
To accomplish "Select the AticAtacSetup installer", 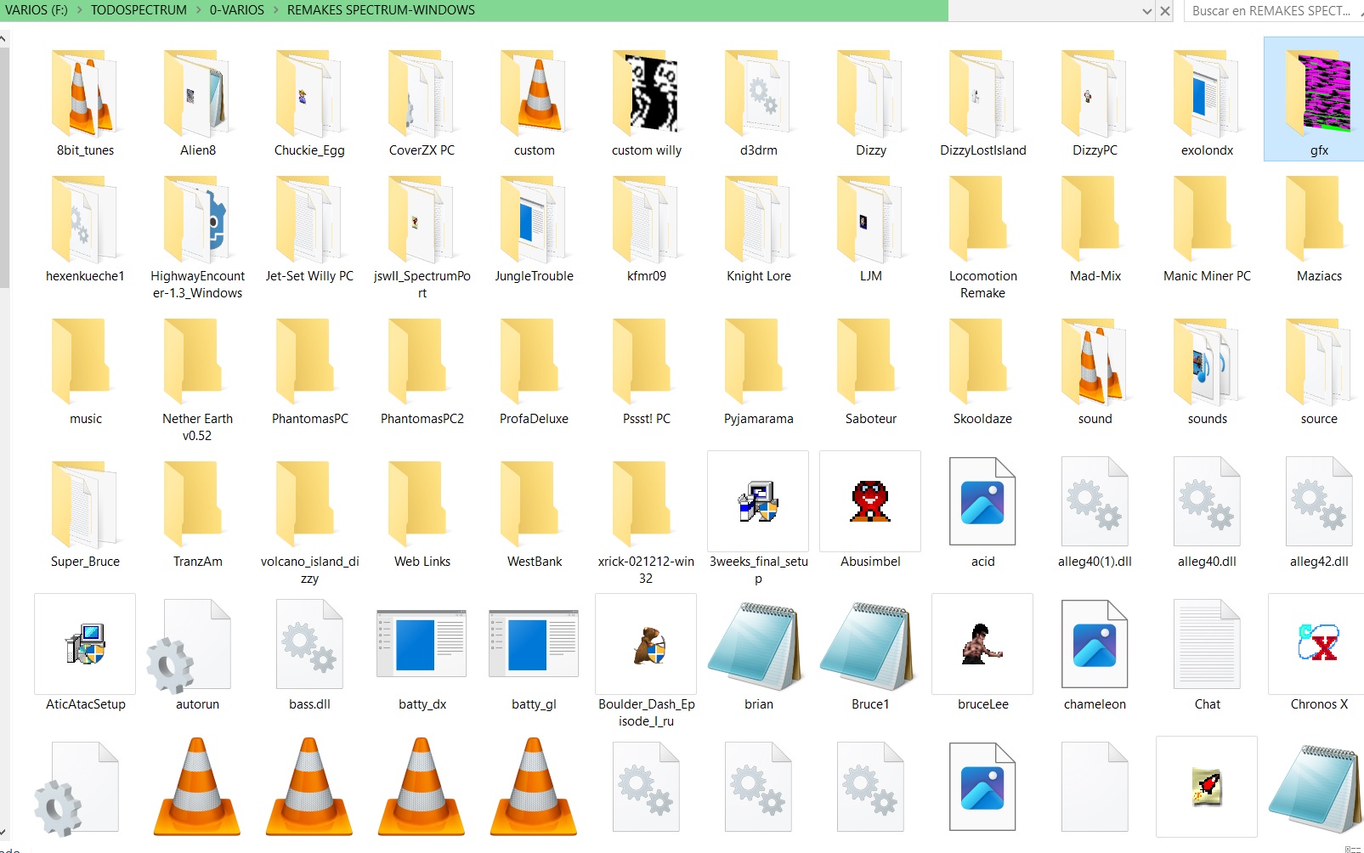I will pyautogui.click(x=85, y=644).
